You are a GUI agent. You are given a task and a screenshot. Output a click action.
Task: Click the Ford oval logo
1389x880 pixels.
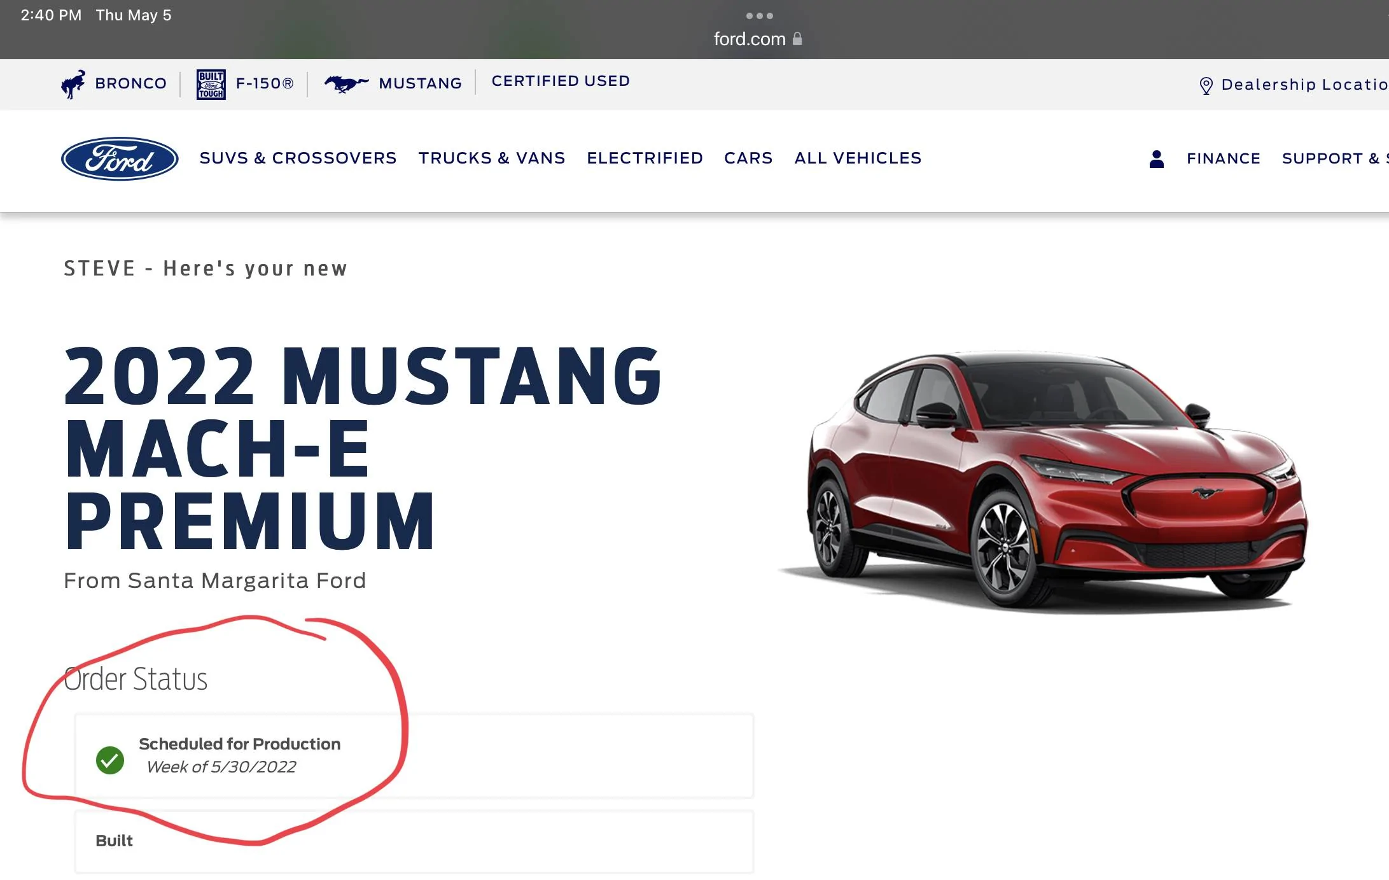(120, 158)
